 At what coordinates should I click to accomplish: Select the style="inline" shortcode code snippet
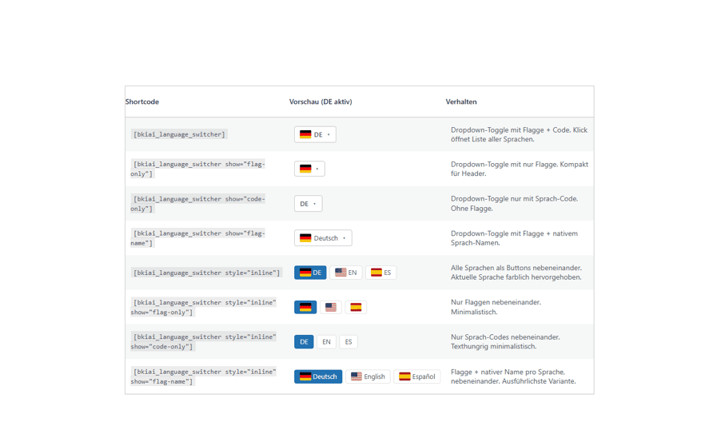207,273
